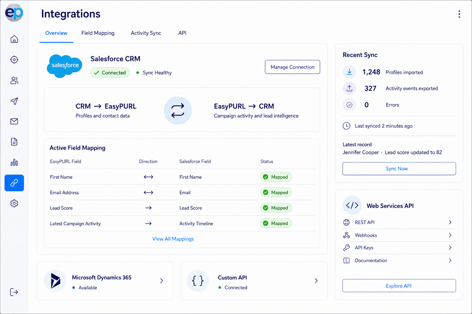This screenshot has width=472, height=314.
Task: Click 'Activity Timeline' Salesforce field cell
Action: (x=196, y=224)
